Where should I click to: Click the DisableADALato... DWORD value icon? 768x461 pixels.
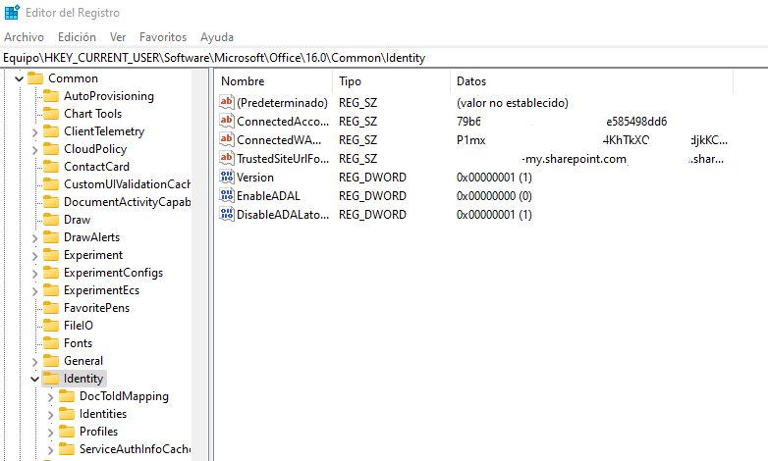226,214
